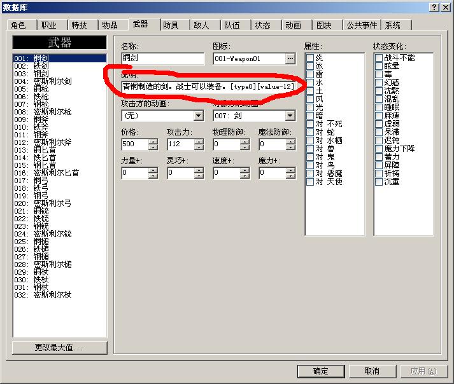Decrease 攻击力 with the down arrow
The width and height of the screenshot is (454, 384).
pos(199,147)
